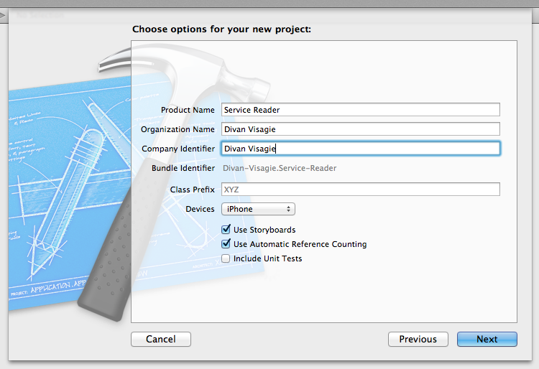Click the Organization Name label
The width and height of the screenshot is (539, 369).
[178, 129]
